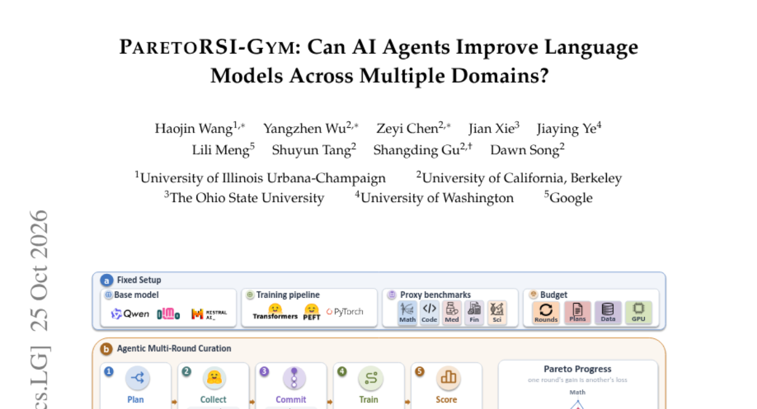Screen dimensions: 757x409
Task: Click the Qwen logo under Base model
Action: pos(130,314)
